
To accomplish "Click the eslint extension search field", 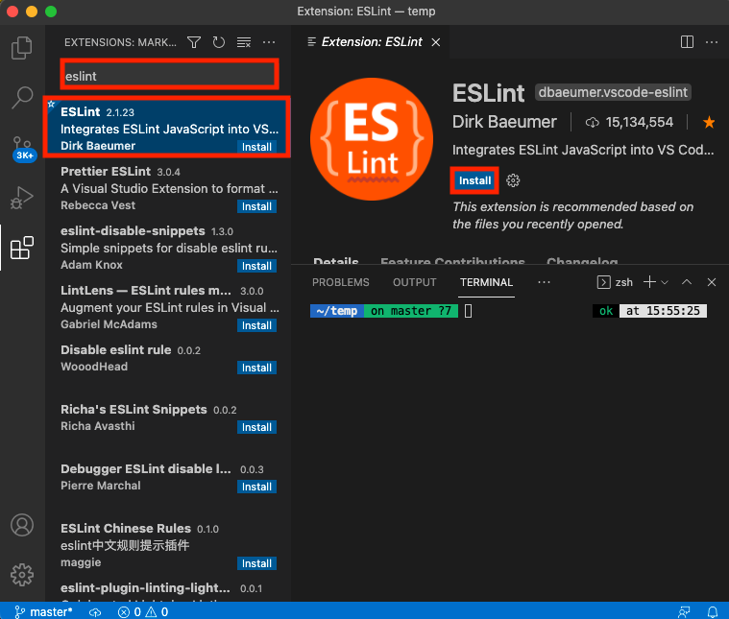I will [169, 74].
